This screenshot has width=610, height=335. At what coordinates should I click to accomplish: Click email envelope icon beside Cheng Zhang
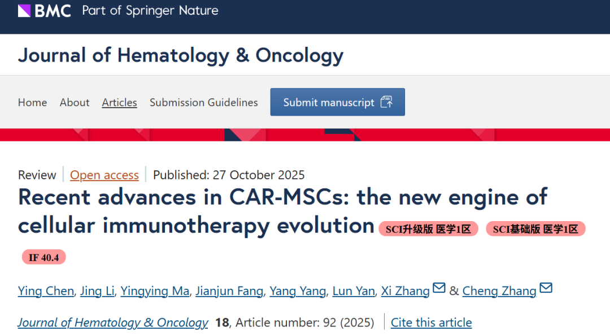(x=546, y=289)
